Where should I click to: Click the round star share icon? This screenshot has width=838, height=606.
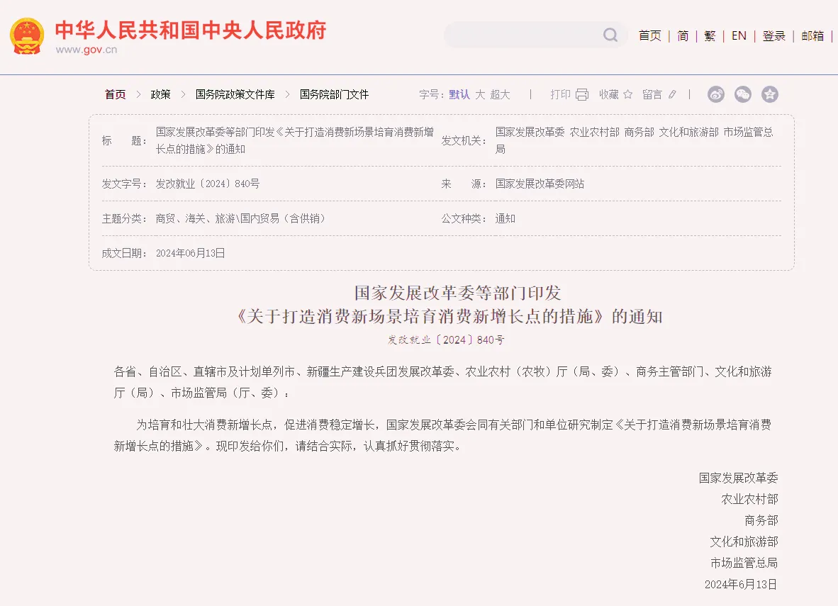[770, 94]
